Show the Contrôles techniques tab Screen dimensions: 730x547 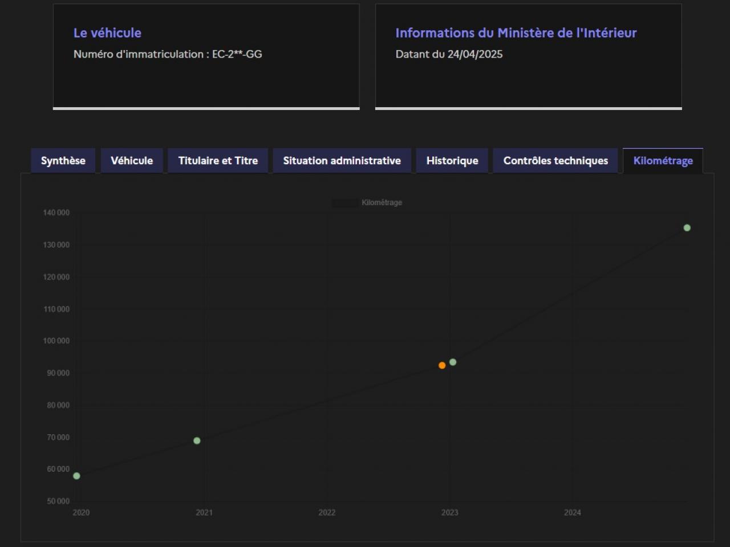(x=555, y=161)
